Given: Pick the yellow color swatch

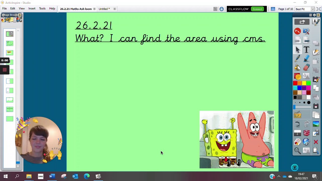Looking at the screenshot, I should point(304,83).
